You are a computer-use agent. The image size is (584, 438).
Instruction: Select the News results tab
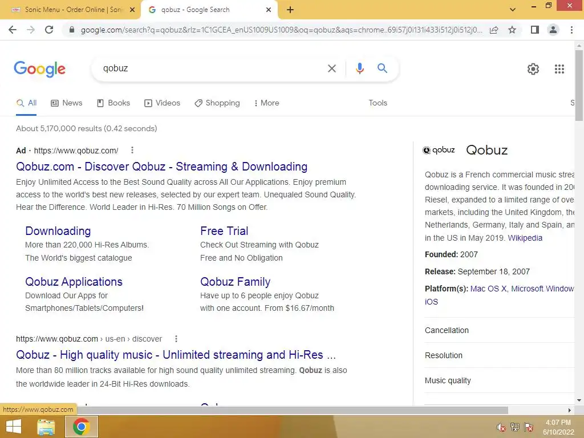pyautogui.click(x=67, y=103)
